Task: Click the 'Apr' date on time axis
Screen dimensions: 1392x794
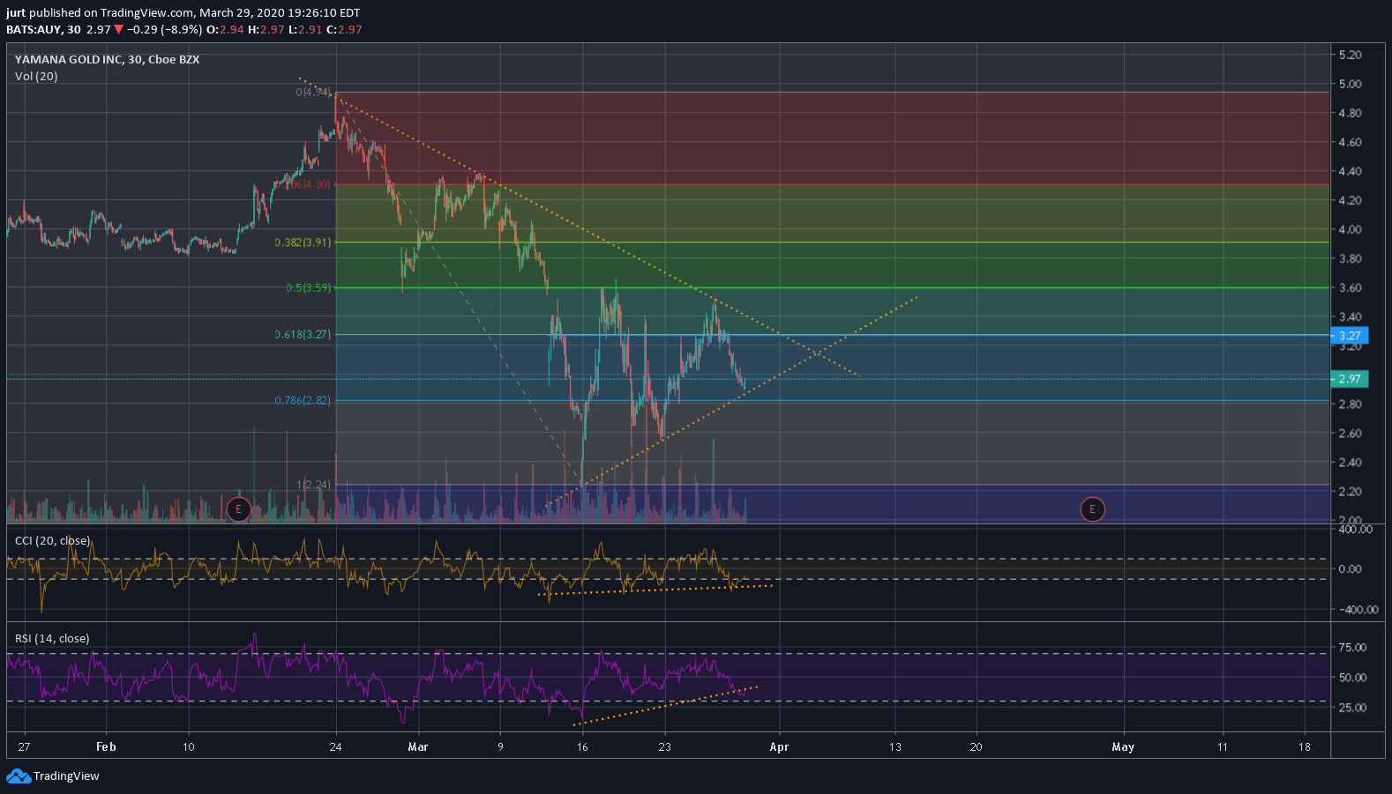Action: click(x=779, y=747)
